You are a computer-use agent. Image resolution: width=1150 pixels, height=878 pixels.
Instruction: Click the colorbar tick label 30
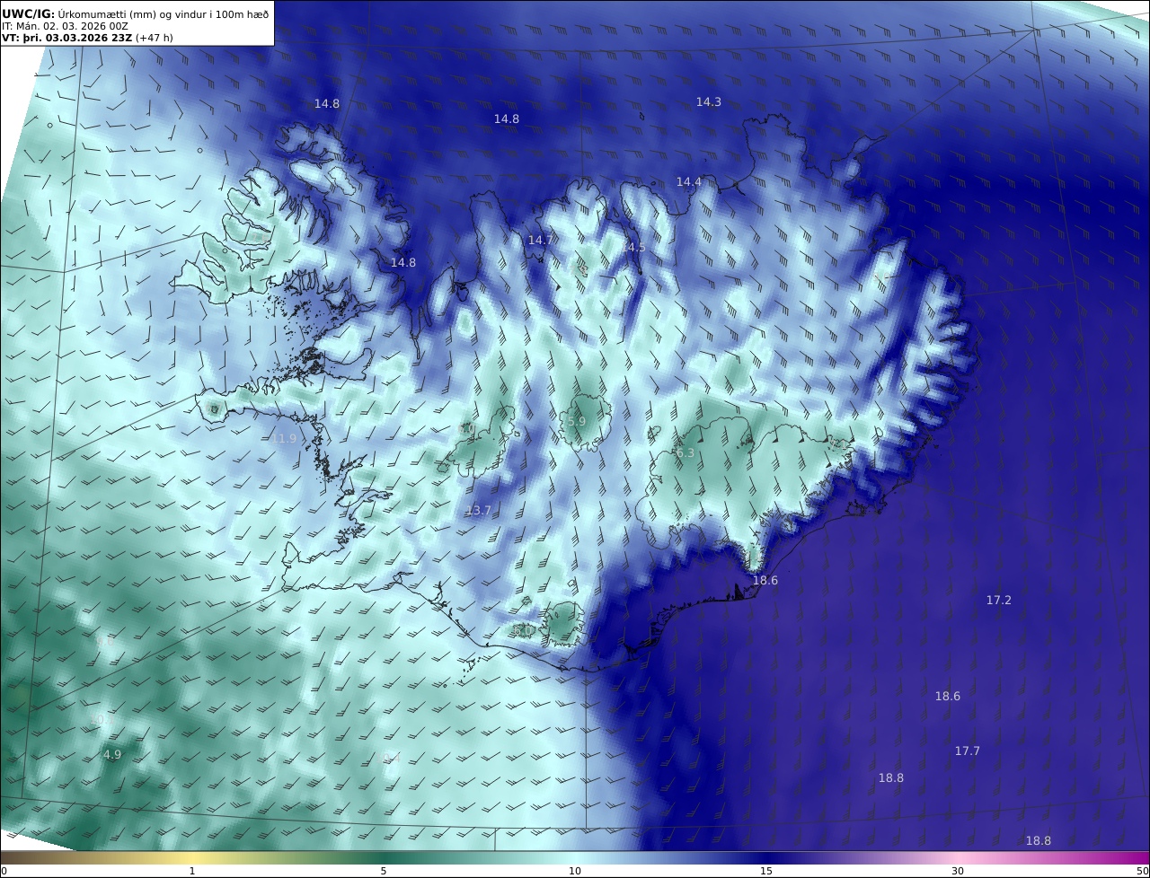958,871
